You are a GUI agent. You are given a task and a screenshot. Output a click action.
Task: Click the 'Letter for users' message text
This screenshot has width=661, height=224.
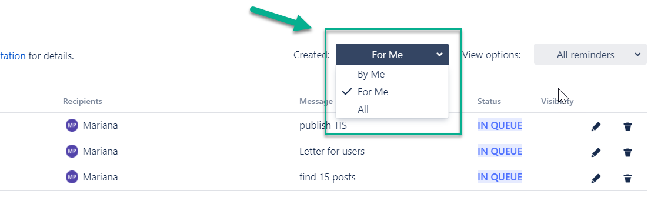pyautogui.click(x=332, y=151)
